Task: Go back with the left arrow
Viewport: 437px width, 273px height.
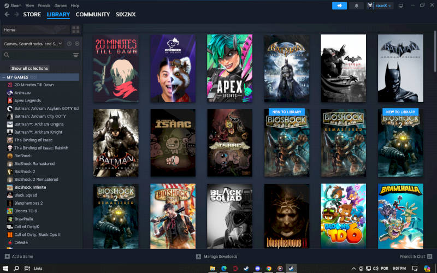Action: [7, 15]
